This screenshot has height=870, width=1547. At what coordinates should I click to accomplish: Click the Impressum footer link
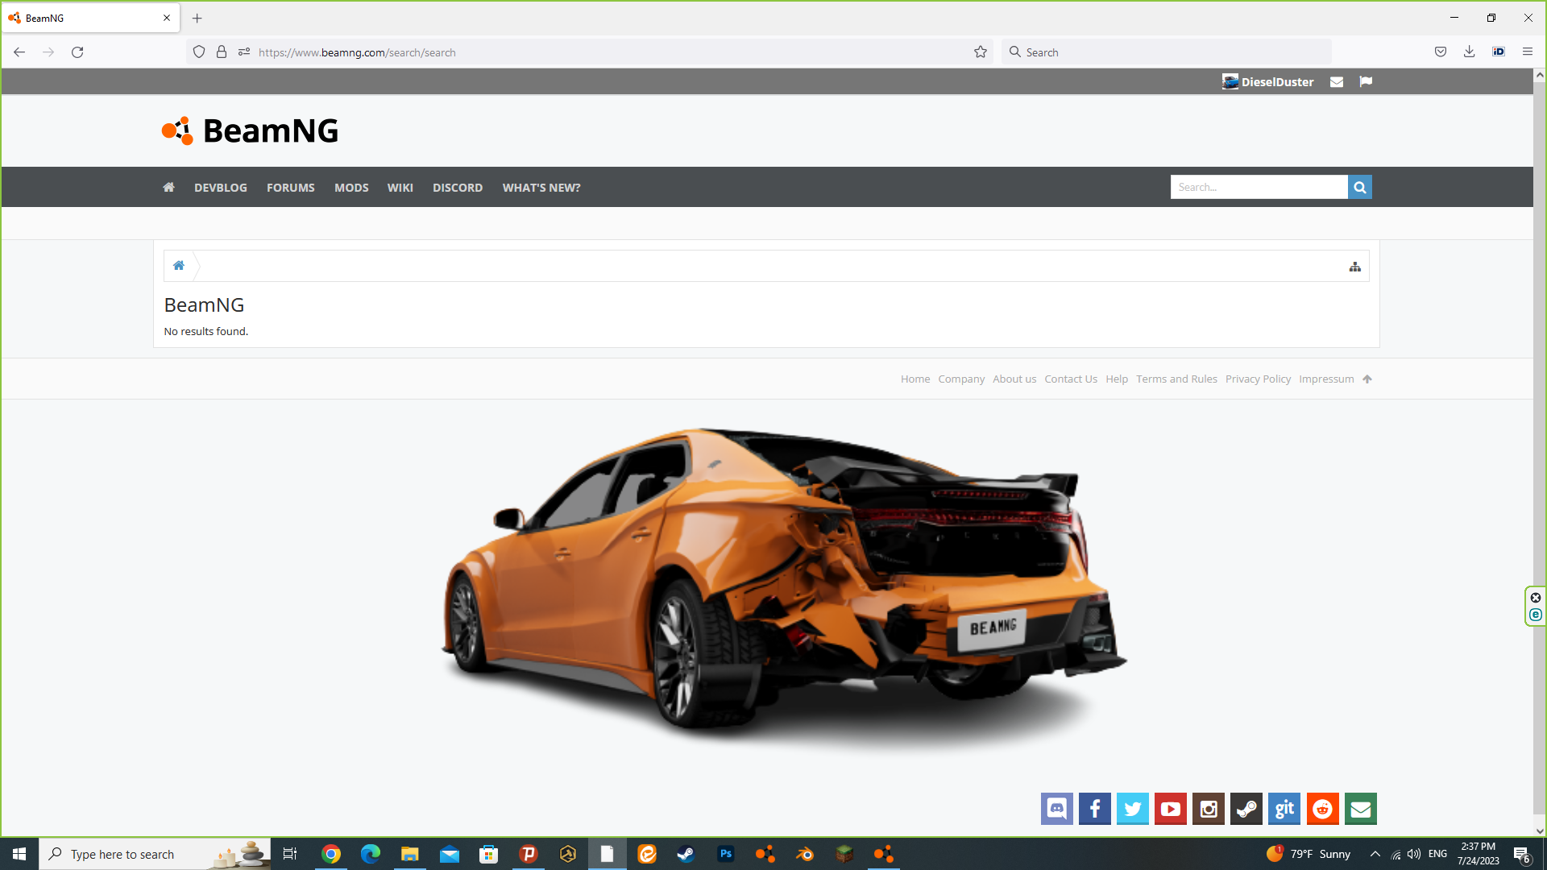click(1325, 379)
